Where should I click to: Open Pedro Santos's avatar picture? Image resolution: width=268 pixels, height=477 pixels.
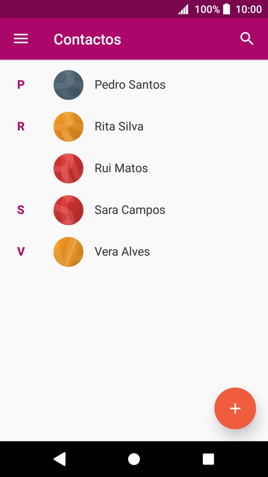(x=69, y=85)
